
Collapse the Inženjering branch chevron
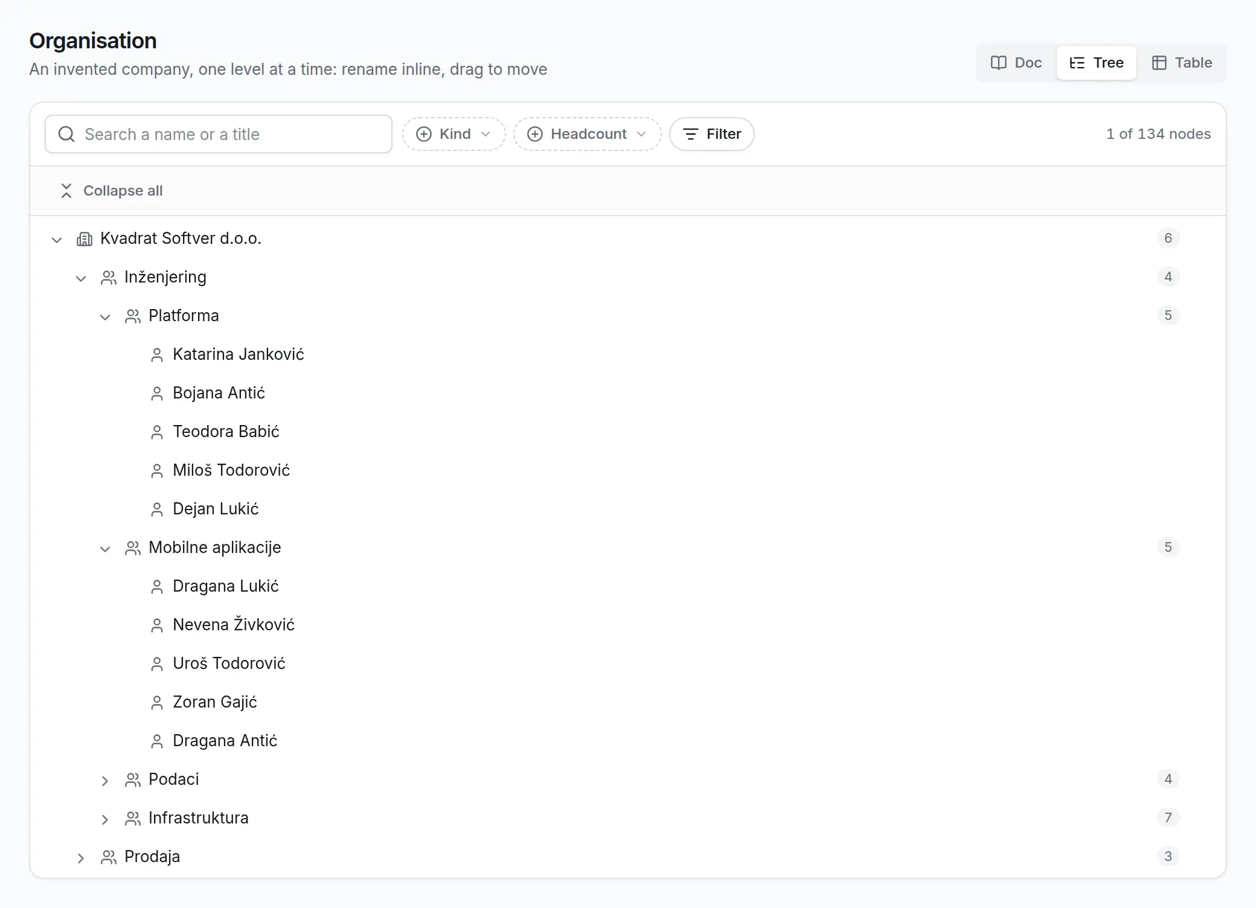coord(81,278)
